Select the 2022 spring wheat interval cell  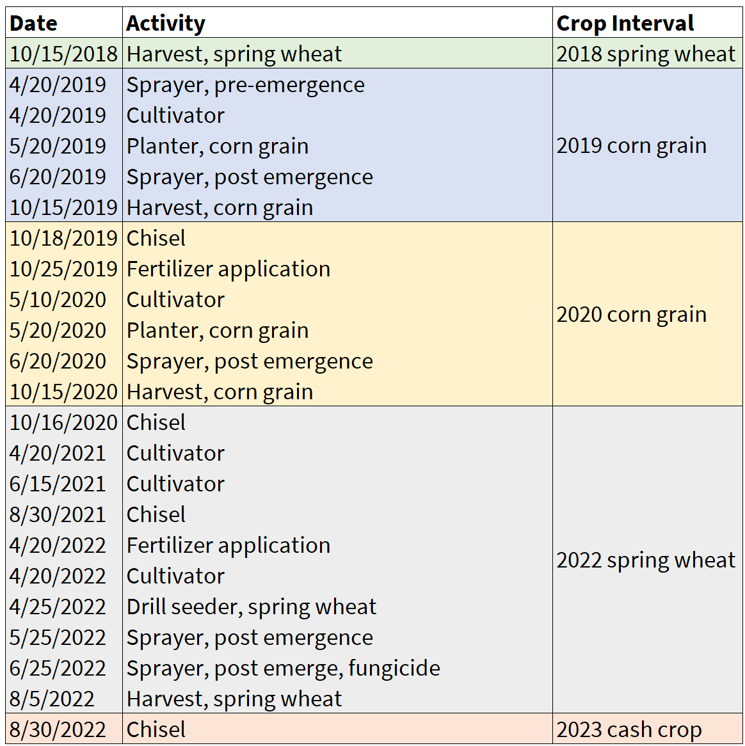pyautogui.click(x=646, y=560)
